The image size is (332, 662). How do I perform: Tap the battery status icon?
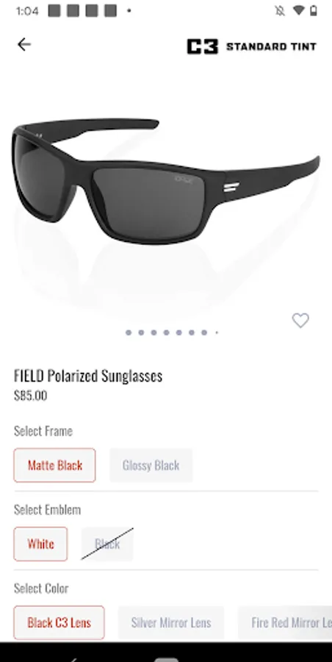pyautogui.click(x=314, y=10)
